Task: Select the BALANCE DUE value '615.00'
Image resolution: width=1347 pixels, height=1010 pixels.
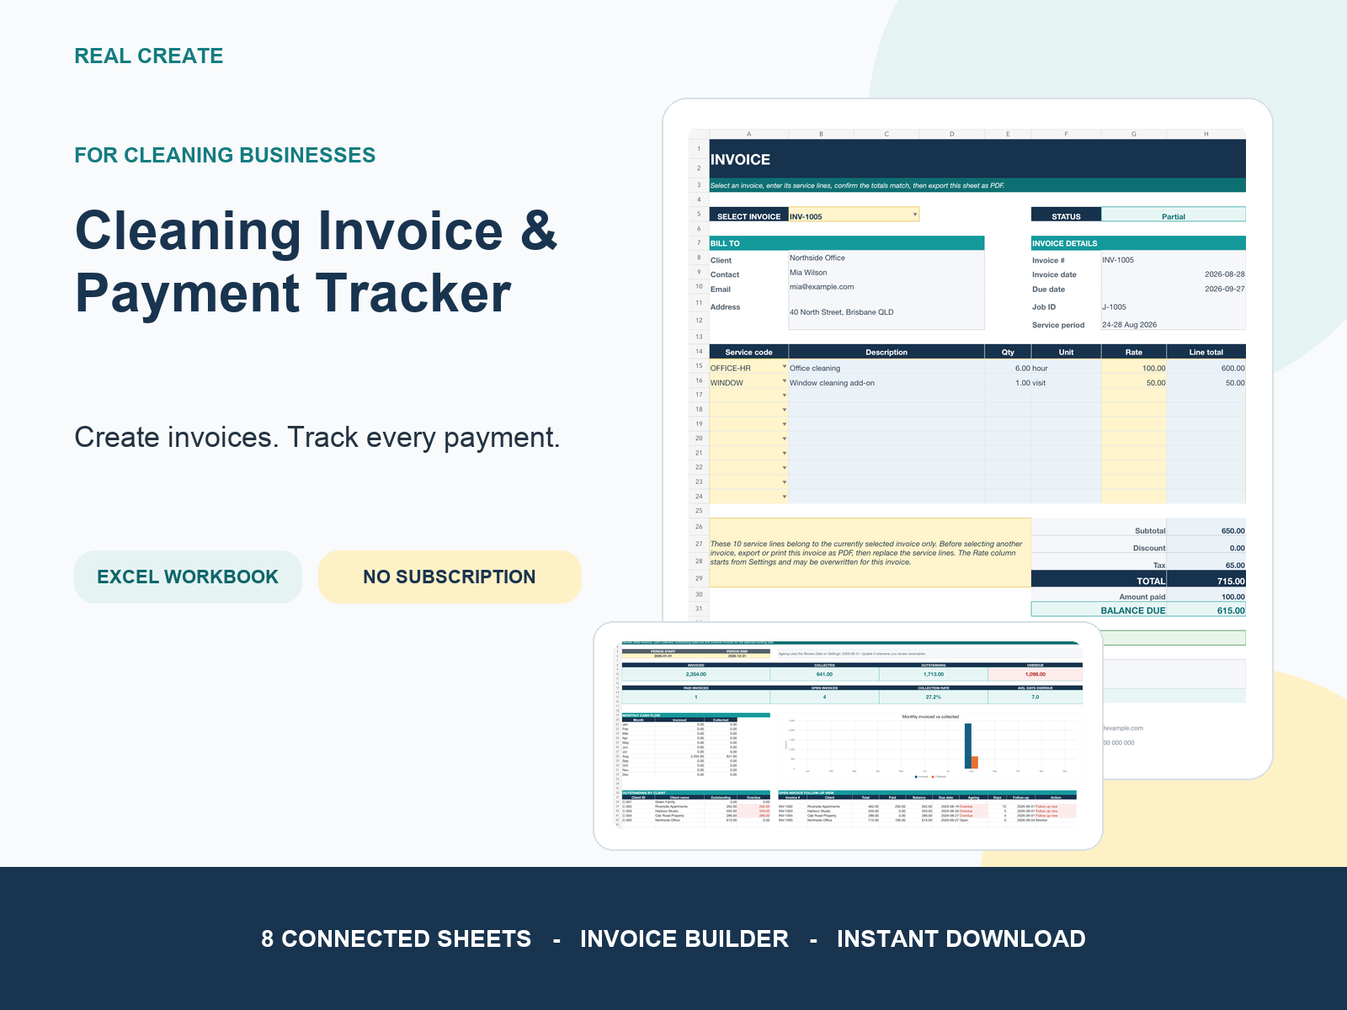Action: [1206, 610]
